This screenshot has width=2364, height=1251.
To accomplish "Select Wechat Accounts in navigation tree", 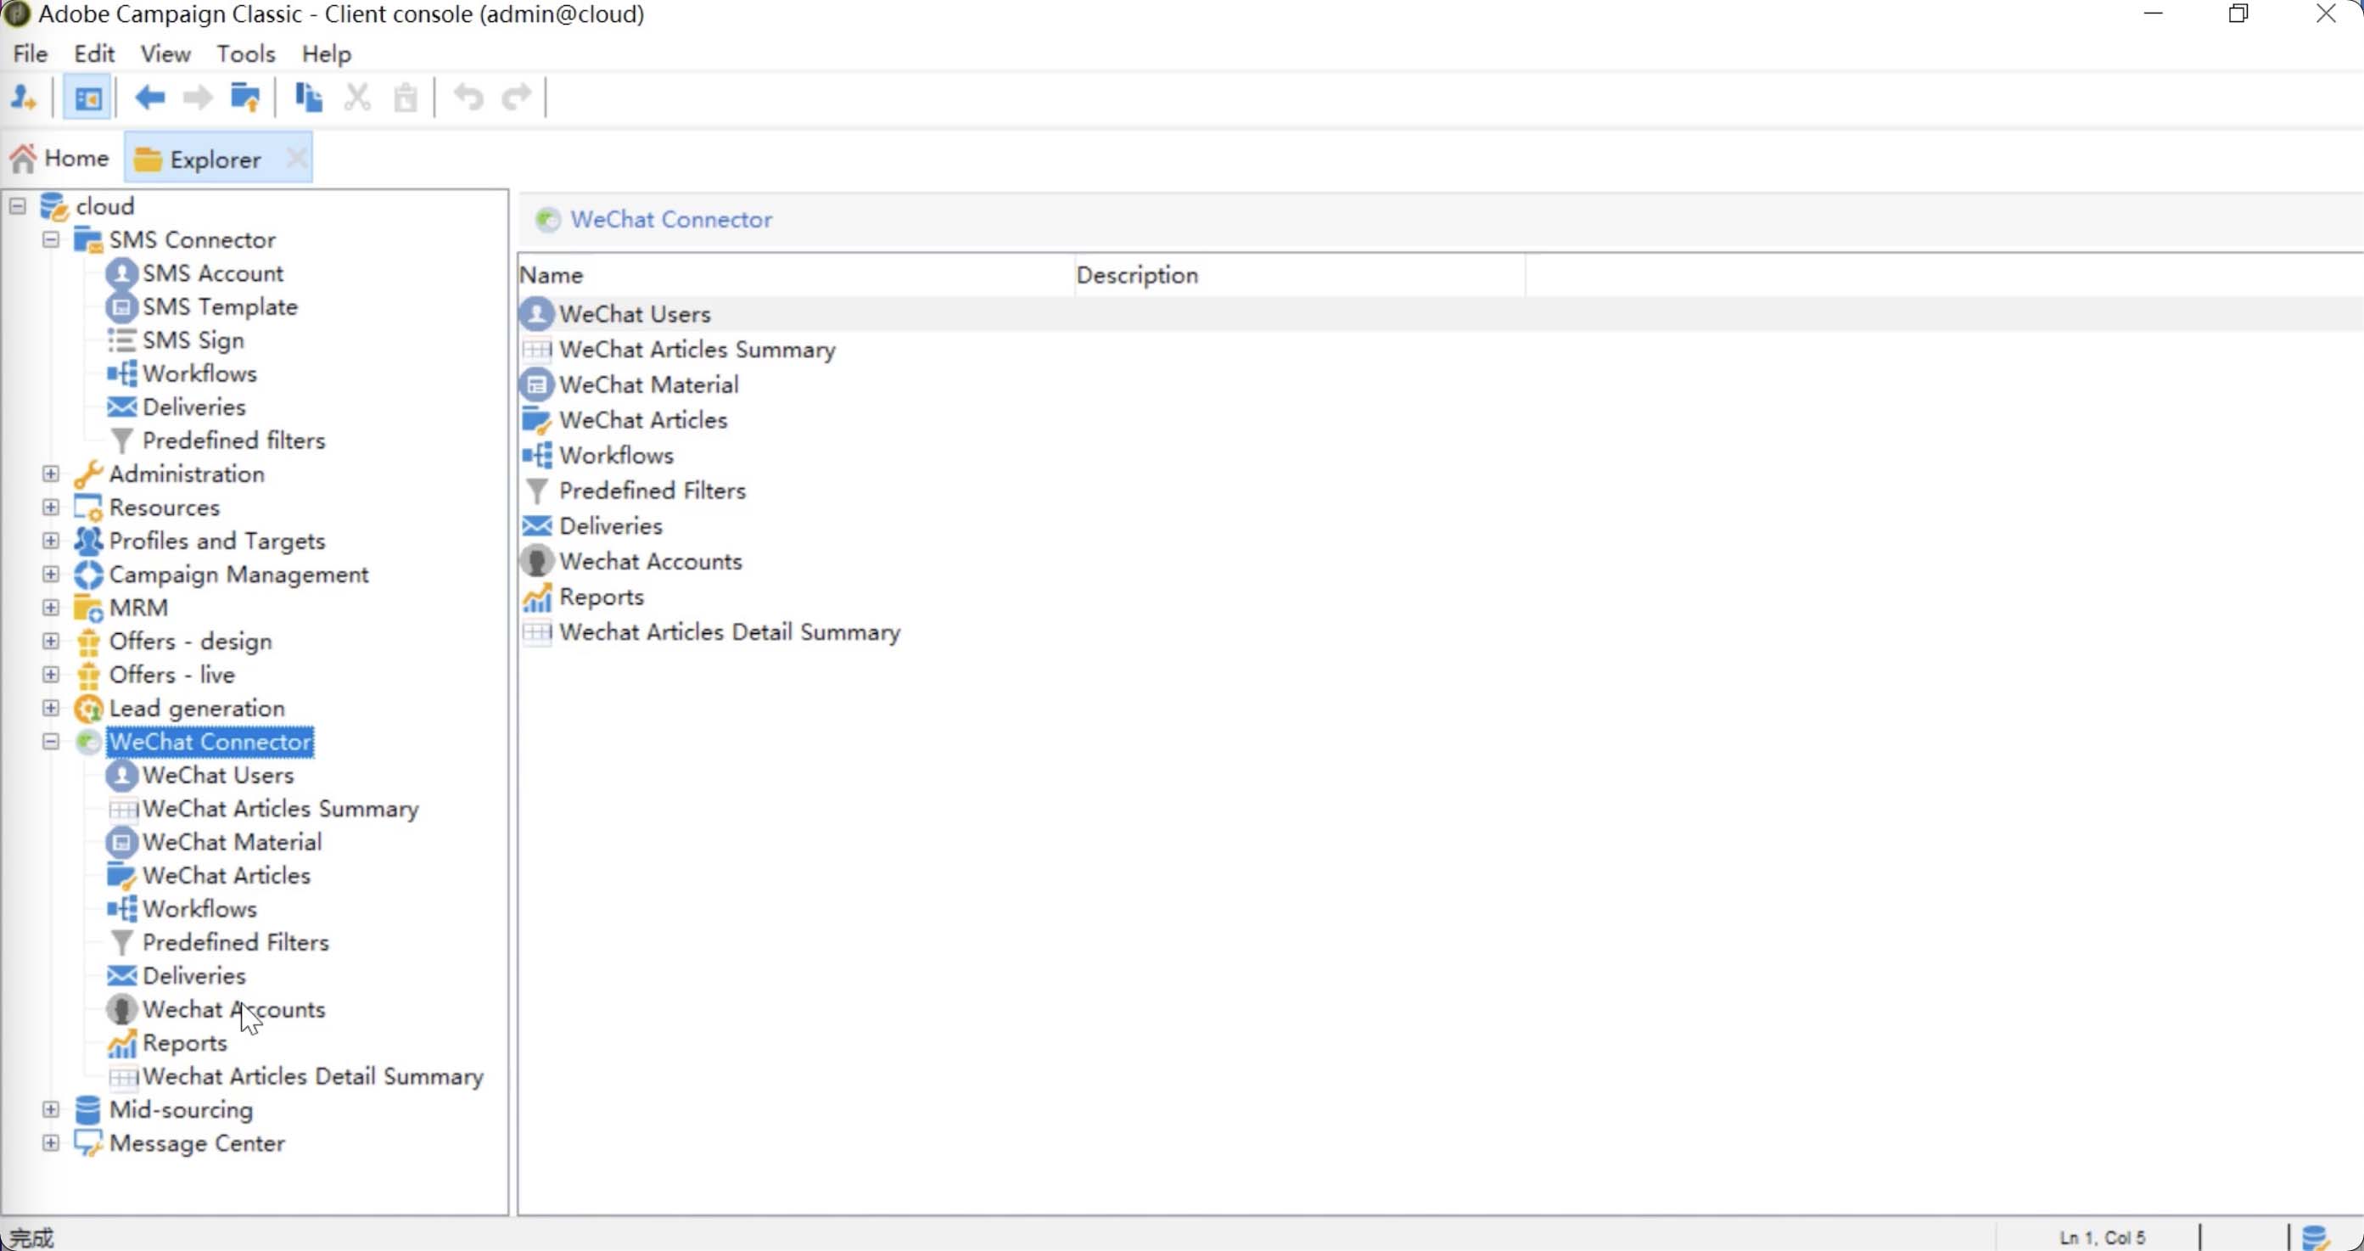I will click(x=233, y=1010).
